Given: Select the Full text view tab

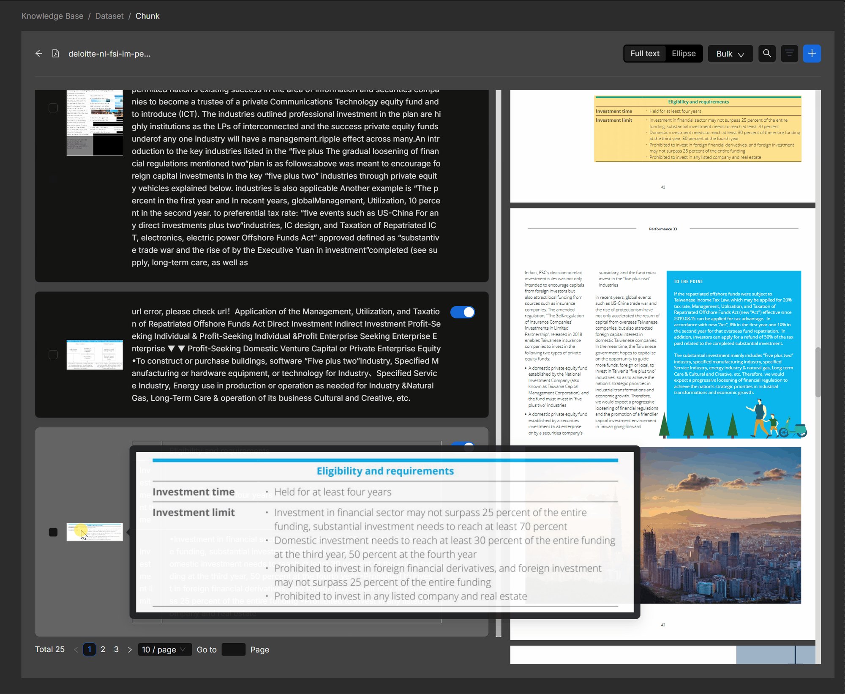Looking at the screenshot, I should [645, 54].
